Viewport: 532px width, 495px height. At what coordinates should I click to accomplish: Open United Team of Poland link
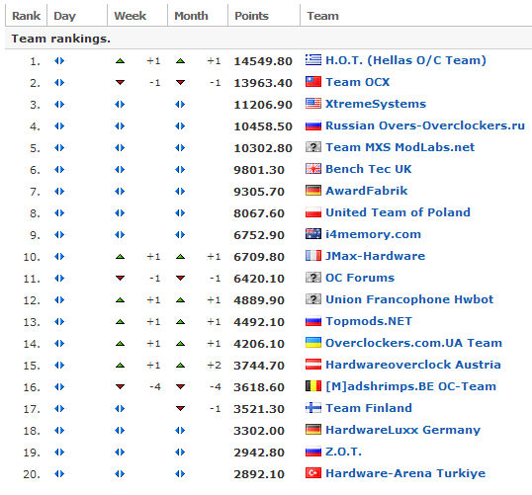[398, 212]
